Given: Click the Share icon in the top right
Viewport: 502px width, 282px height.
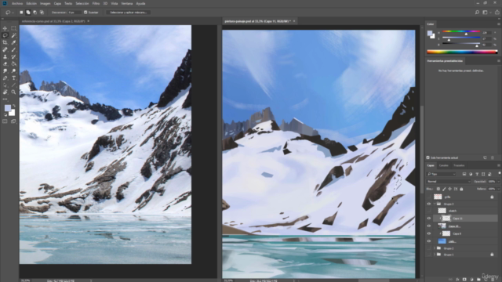Looking at the screenshot, I should pyautogui.click(x=497, y=13).
